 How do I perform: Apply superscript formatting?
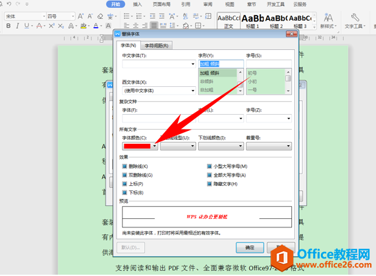point(52,26)
